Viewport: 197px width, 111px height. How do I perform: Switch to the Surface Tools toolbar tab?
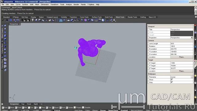tap(97, 17)
